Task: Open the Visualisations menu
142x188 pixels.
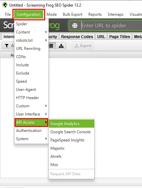Action: click(x=135, y=14)
